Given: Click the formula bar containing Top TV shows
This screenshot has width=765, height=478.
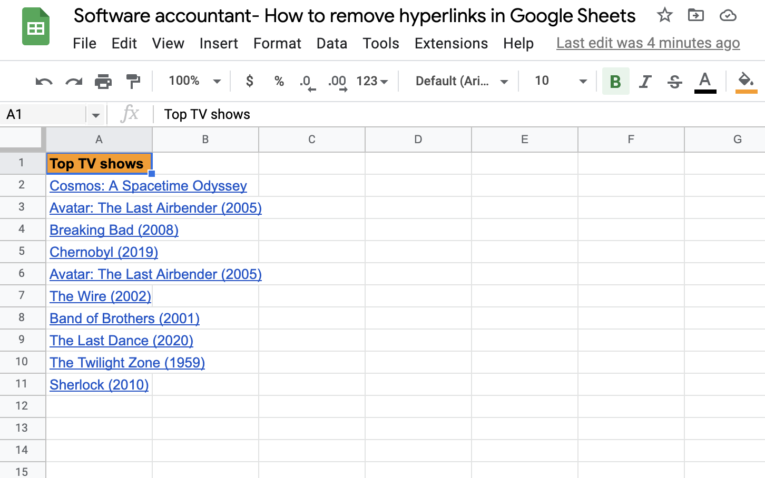Looking at the screenshot, I should (458, 115).
